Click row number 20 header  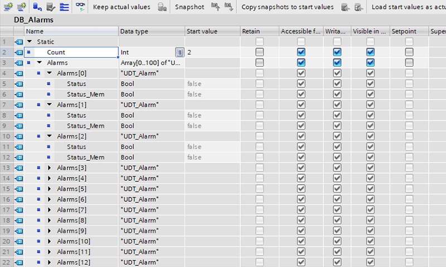[x=6, y=241]
